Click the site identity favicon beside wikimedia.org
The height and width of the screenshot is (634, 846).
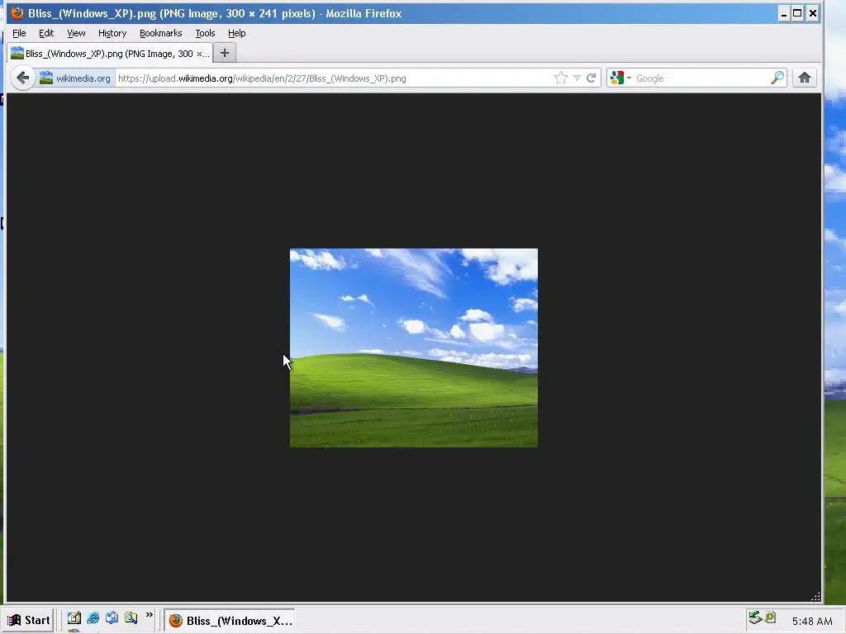[46, 78]
